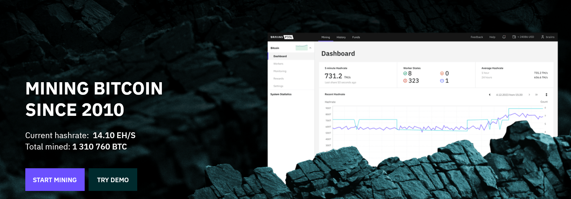Click the START MINING button
The image size is (571, 199).
tap(55, 180)
